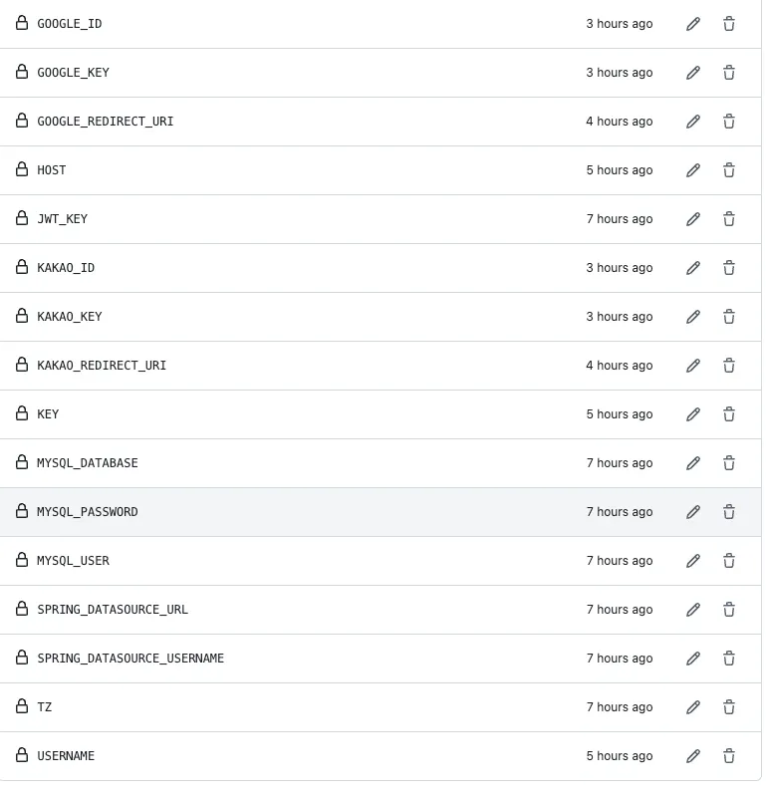Delete the KAKAO_ID secret
The image size is (766, 797).
pyautogui.click(x=729, y=268)
